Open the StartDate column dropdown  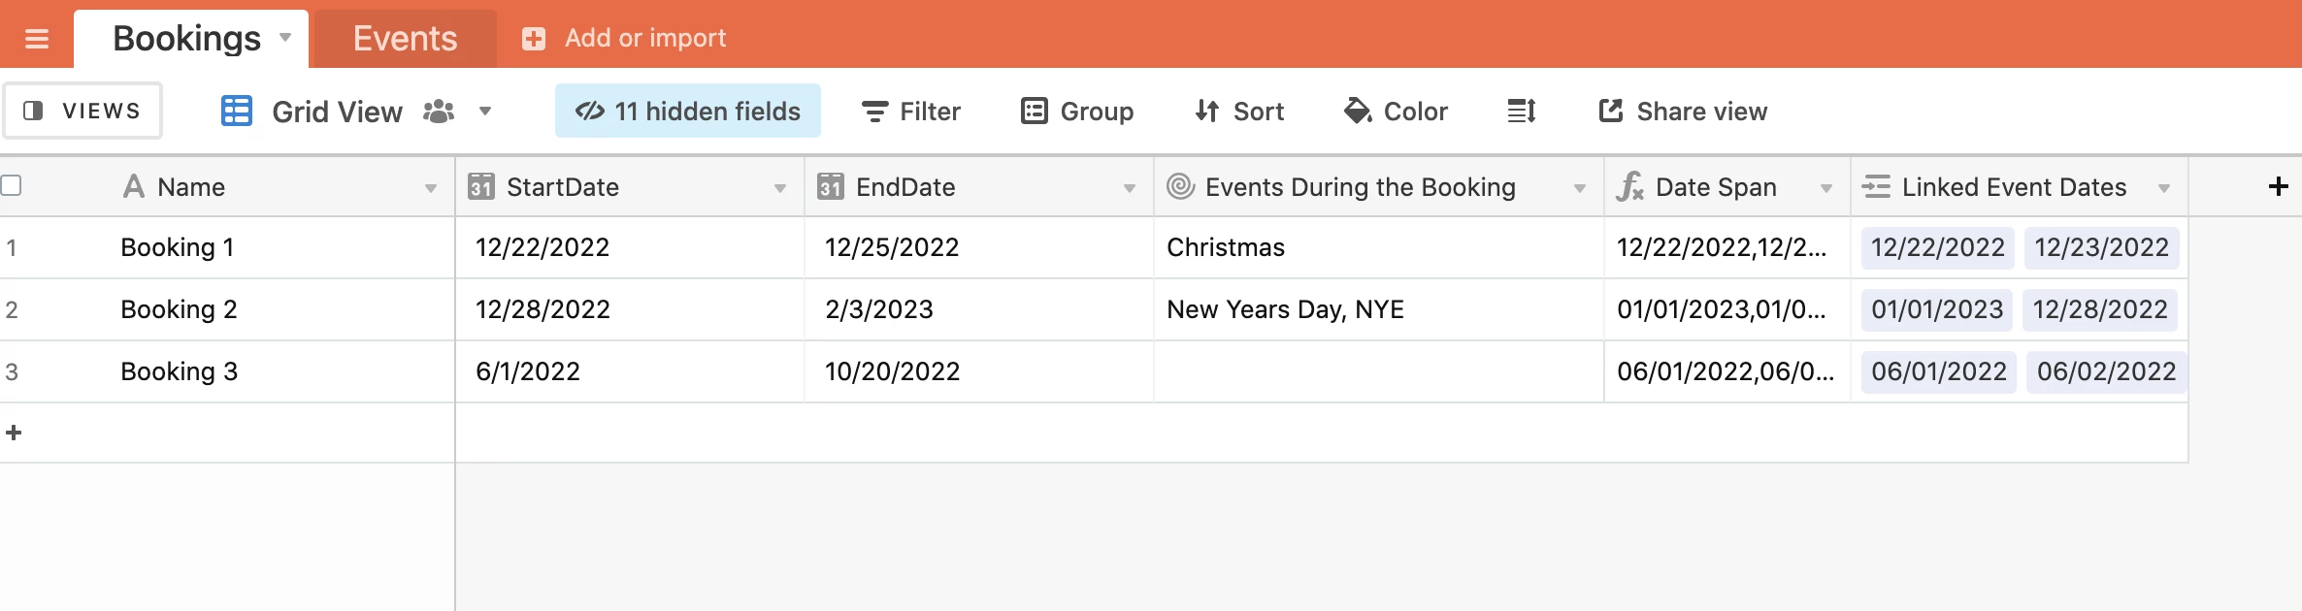point(779,188)
